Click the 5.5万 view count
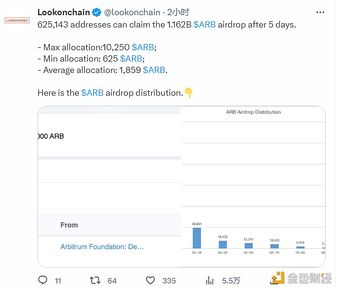Screen dimensions: 337x289 [231, 280]
